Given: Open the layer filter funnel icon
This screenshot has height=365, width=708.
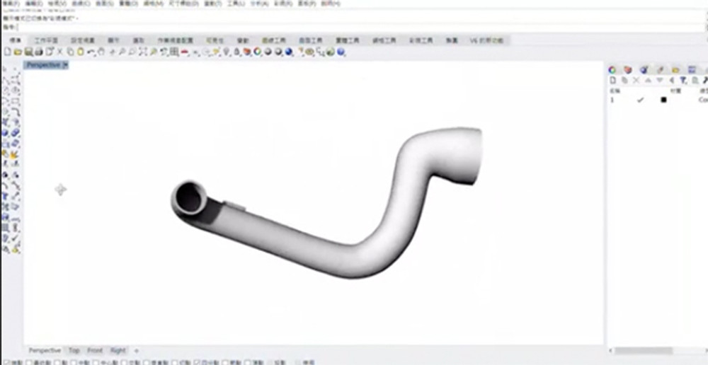Looking at the screenshot, I should (683, 81).
